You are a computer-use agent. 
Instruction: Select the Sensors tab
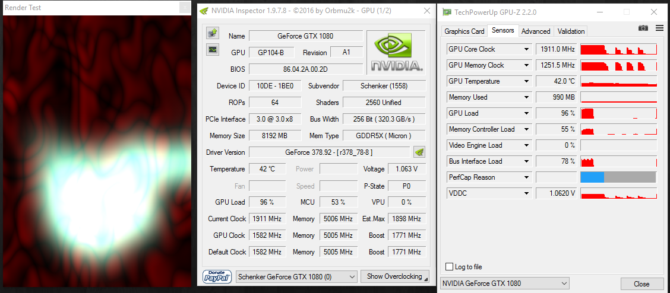tap(503, 30)
